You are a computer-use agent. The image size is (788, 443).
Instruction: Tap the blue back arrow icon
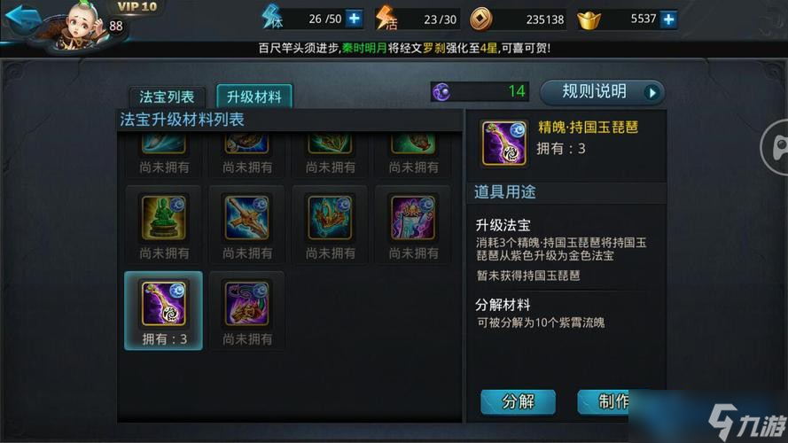pyautogui.click(x=22, y=19)
